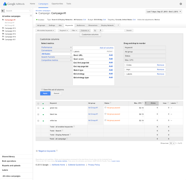Click the keyword search input field
Image resolution: width=186 pixels, height=180 pixels.
pyautogui.click(x=114, y=30)
